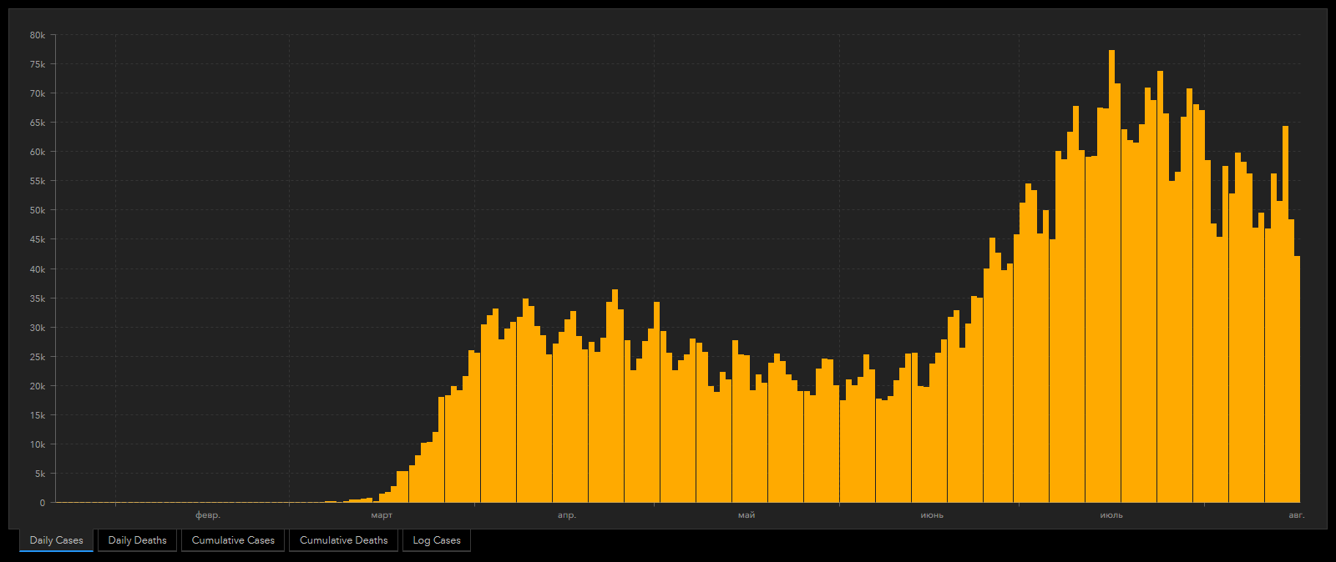
Task: Click the 0 label at y-axis bottom
Action: (x=43, y=503)
